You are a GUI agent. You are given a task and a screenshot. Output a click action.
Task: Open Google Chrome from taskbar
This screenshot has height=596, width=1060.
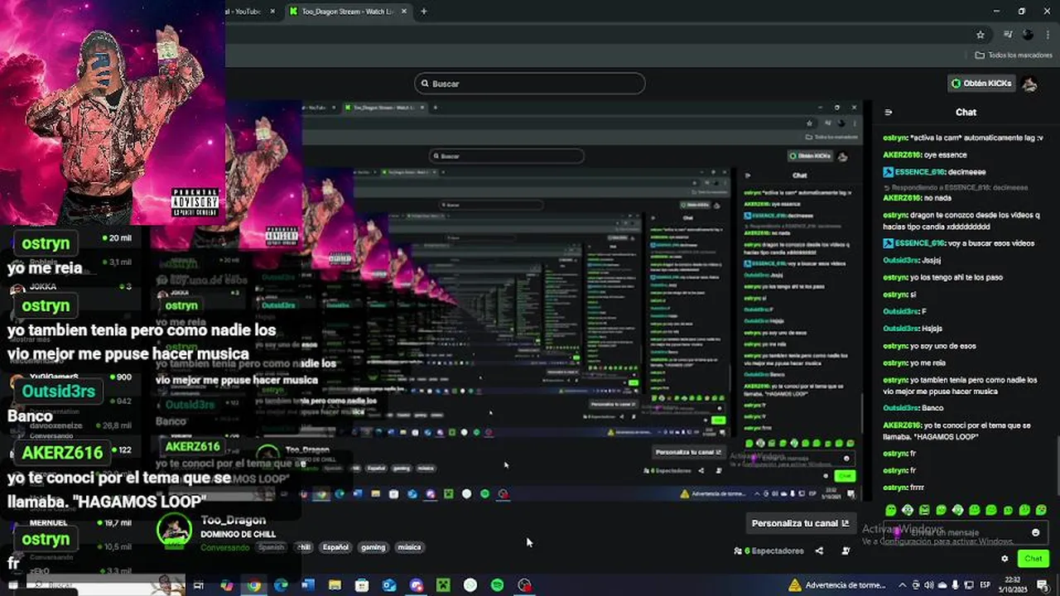(253, 585)
